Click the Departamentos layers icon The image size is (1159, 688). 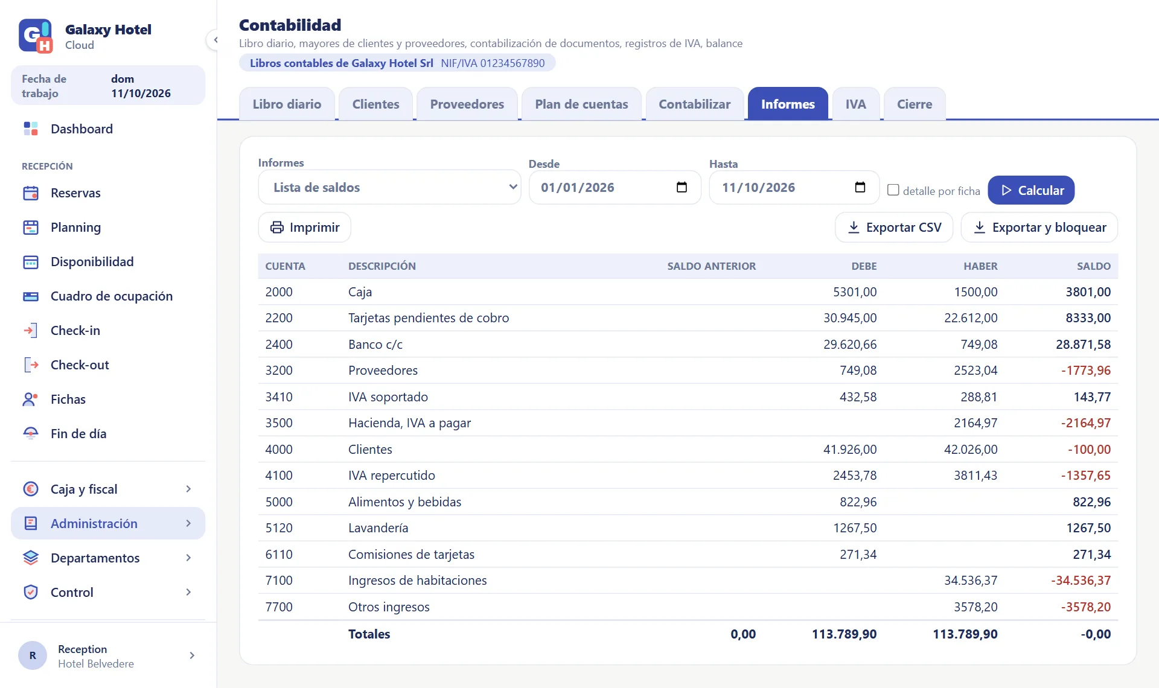tap(31, 558)
